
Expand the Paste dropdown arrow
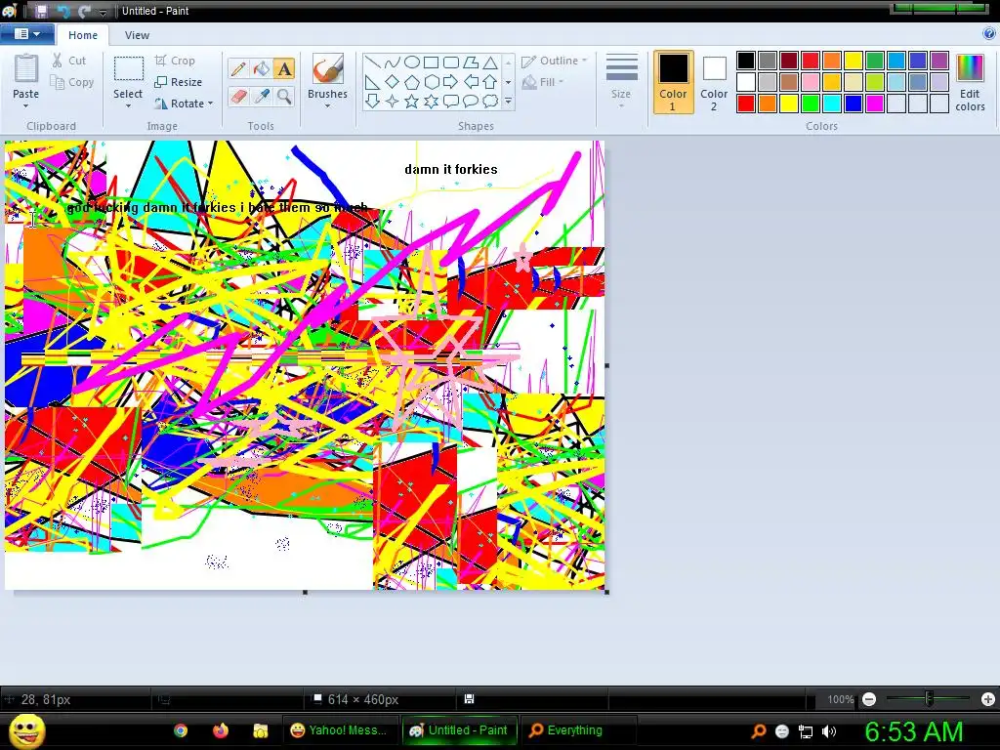pos(25,105)
